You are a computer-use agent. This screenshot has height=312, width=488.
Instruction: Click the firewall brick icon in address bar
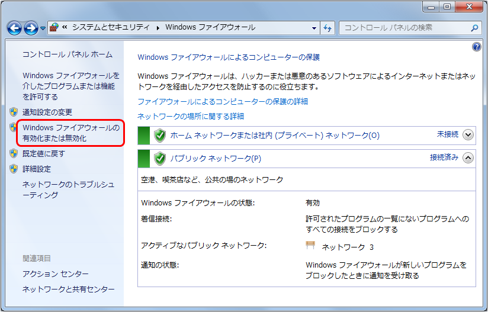click(x=54, y=27)
